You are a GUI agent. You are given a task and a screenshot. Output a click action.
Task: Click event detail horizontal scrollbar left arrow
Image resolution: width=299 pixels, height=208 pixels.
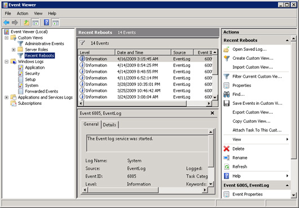coord(85,190)
